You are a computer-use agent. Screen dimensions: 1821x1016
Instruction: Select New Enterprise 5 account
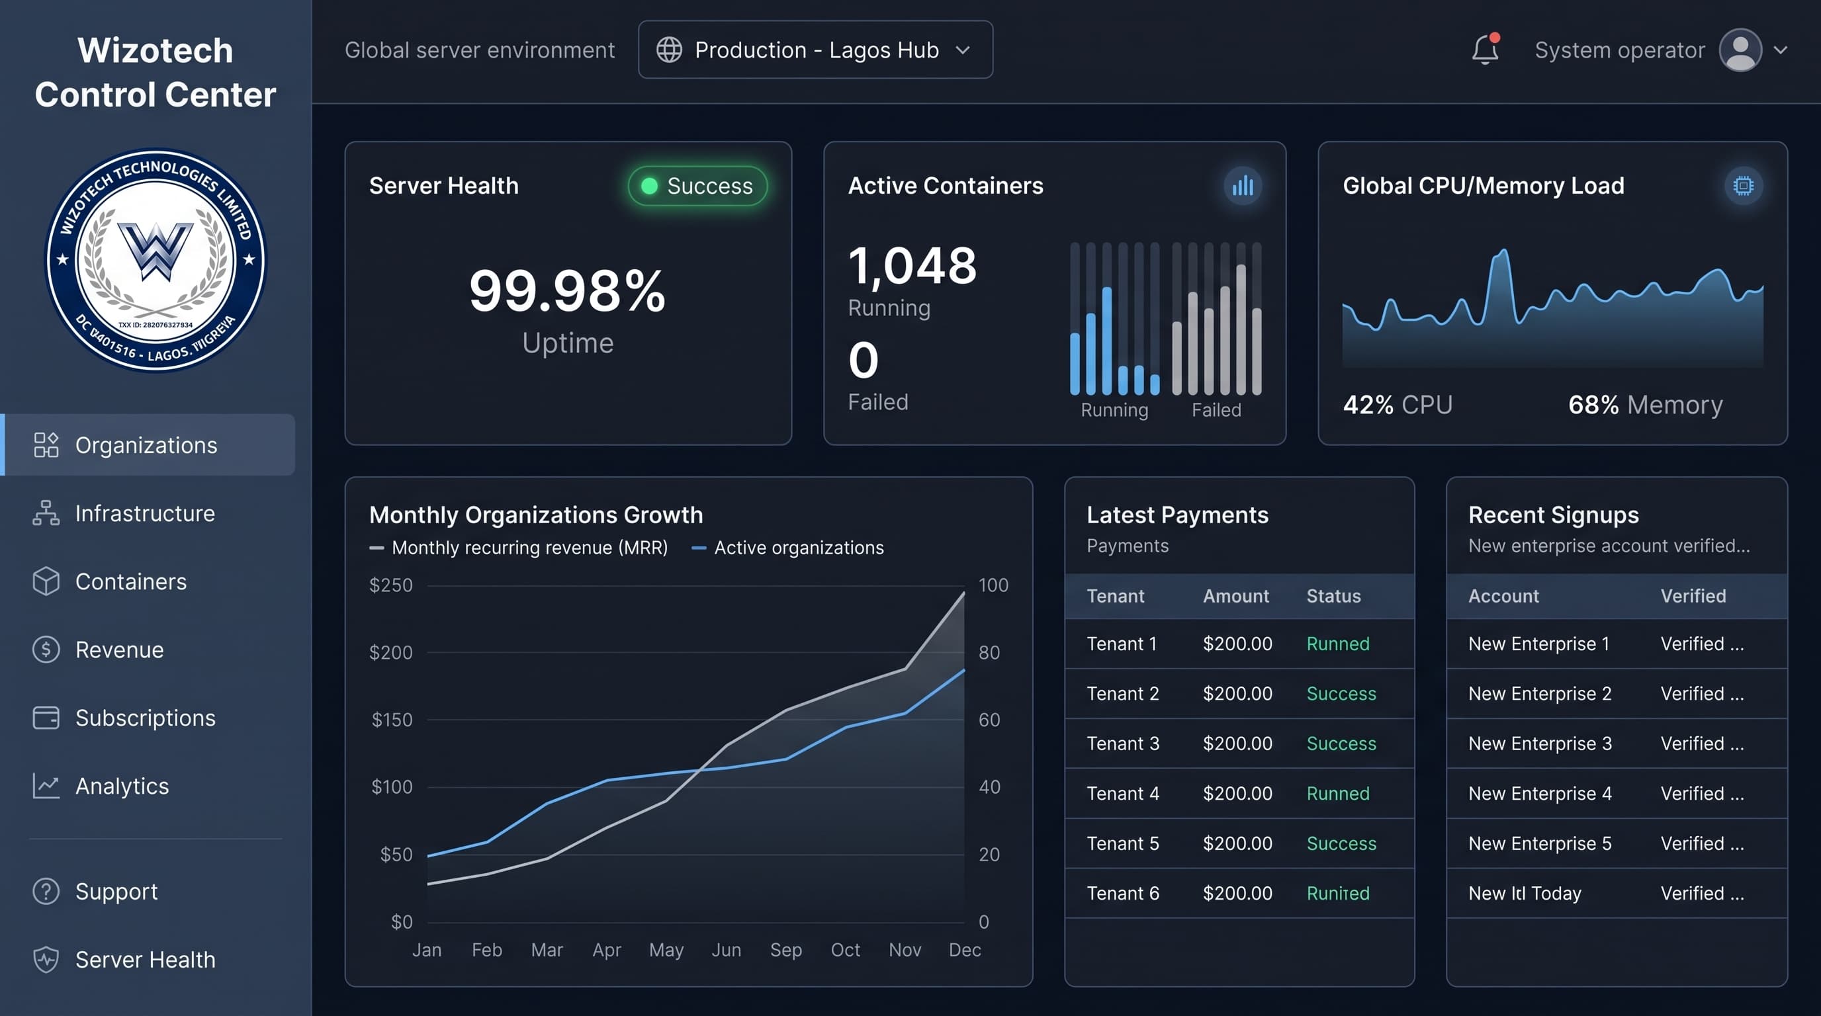(1540, 843)
